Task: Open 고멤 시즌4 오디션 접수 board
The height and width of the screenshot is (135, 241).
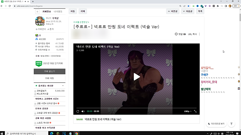Action: pos(47,103)
